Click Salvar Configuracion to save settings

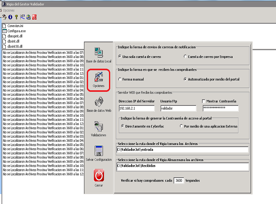pyautogui.click(x=99, y=153)
